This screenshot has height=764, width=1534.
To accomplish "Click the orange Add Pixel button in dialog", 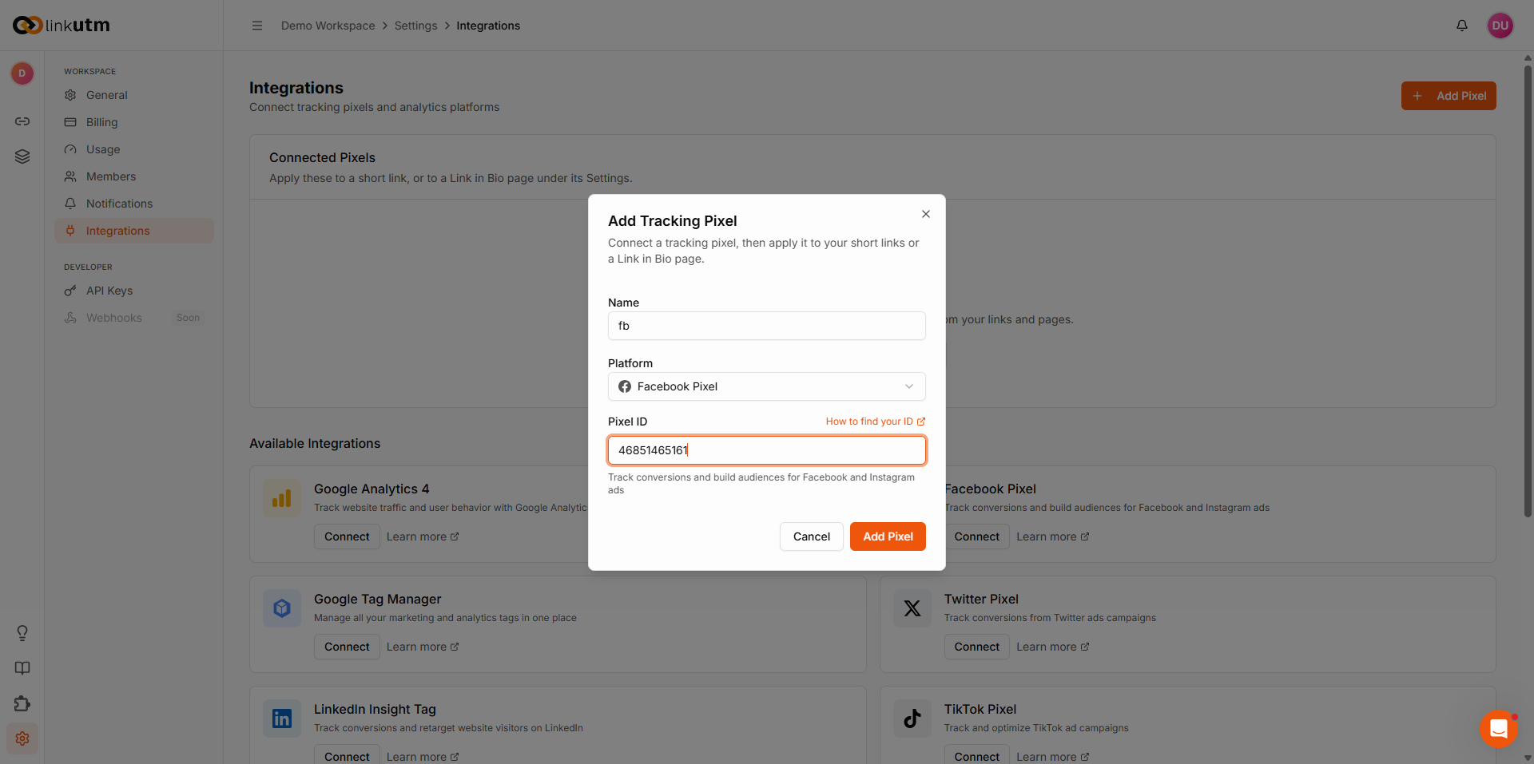I will coord(888,536).
